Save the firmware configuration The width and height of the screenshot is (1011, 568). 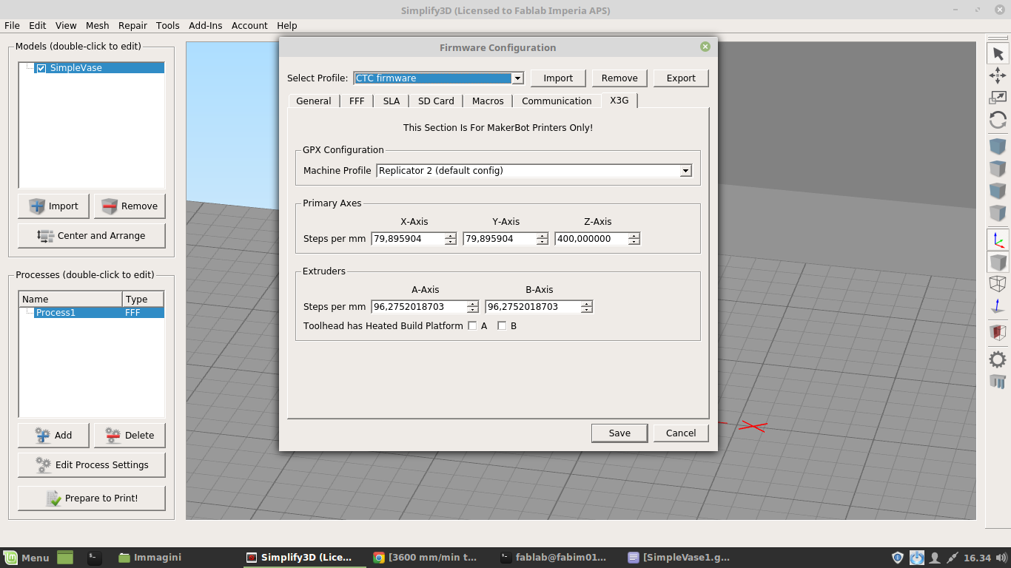pos(619,433)
